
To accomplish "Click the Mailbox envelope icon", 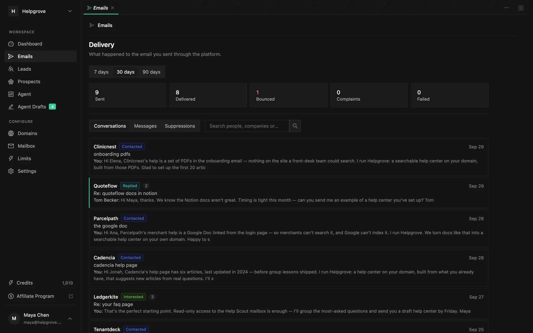I will [x=11, y=146].
